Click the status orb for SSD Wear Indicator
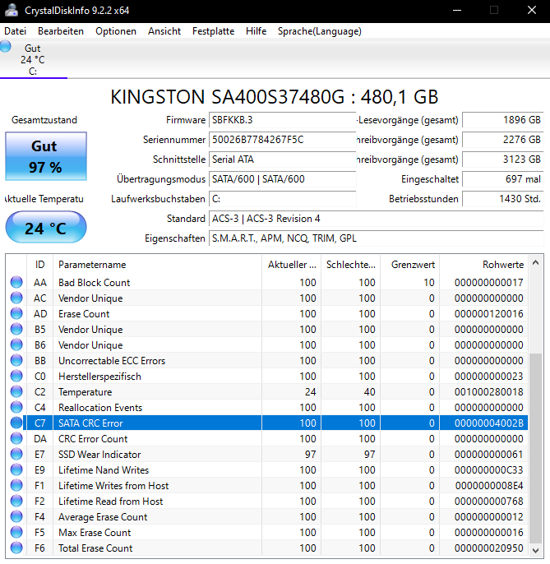Image resolution: width=550 pixels, height=564 pixels. [x=16, y=455]
